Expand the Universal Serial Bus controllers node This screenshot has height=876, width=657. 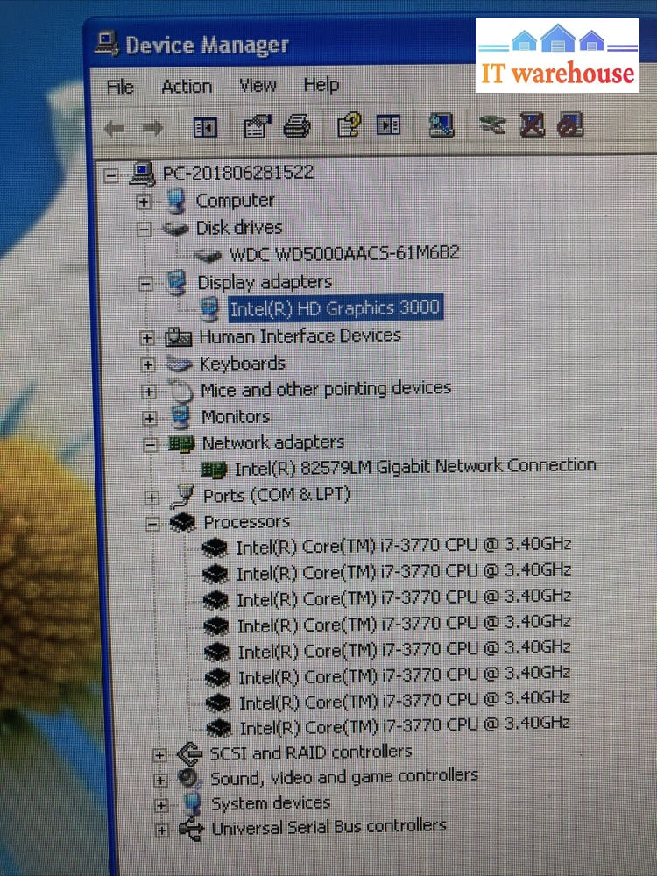coord(162,830)
